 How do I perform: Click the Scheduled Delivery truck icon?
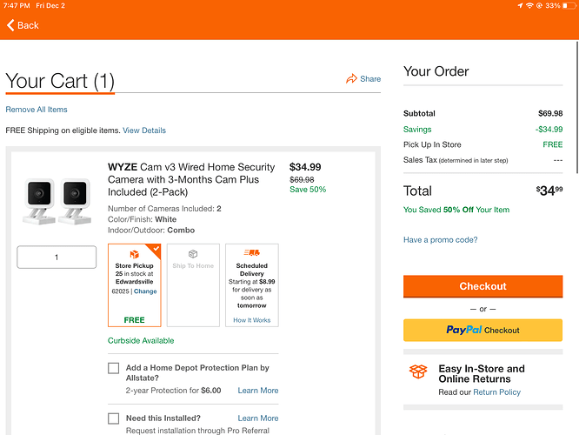pos(251,253)
